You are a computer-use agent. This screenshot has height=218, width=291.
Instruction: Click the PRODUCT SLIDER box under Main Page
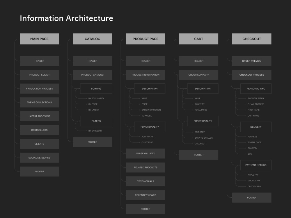(x=39, y=75)
